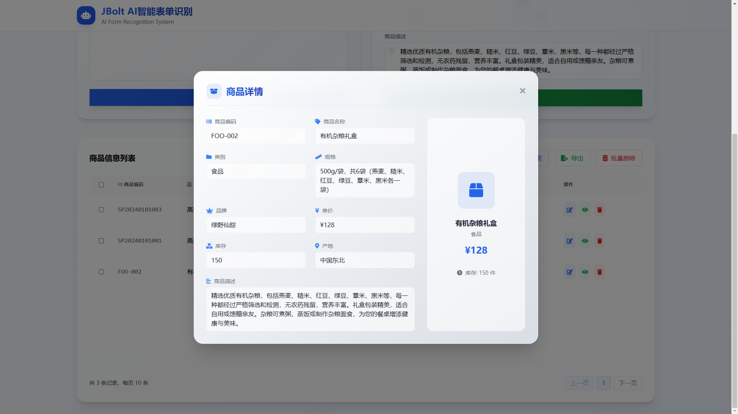Click the yen icon next to 单价
Viewport: 738px width, 414px height.
[317, 211]
